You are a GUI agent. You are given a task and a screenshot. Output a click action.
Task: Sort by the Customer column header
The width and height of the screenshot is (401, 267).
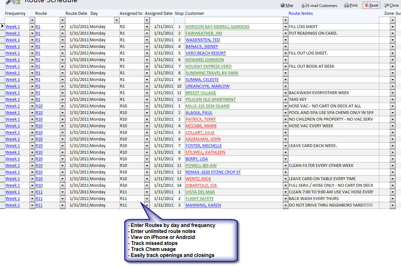click(x=195, y=14)
